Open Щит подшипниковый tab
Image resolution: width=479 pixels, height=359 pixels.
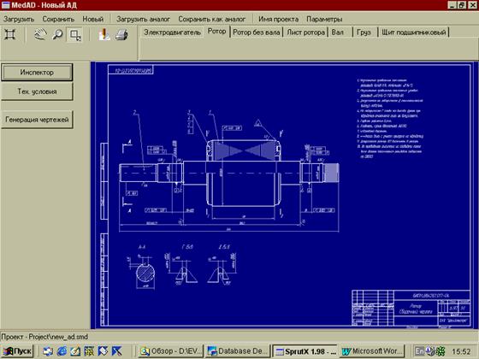click(x=413, y=32)
